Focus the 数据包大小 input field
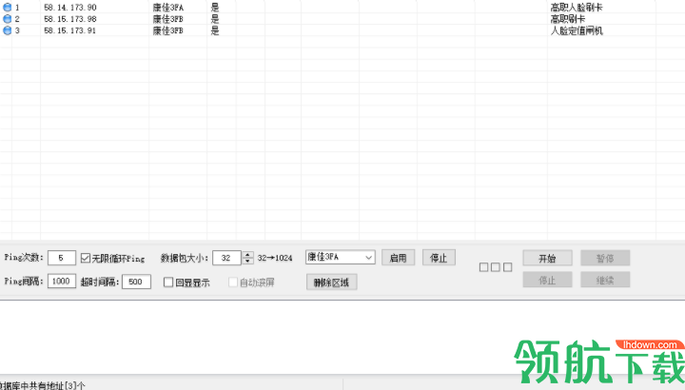The image size is (685, 390). 226,258
